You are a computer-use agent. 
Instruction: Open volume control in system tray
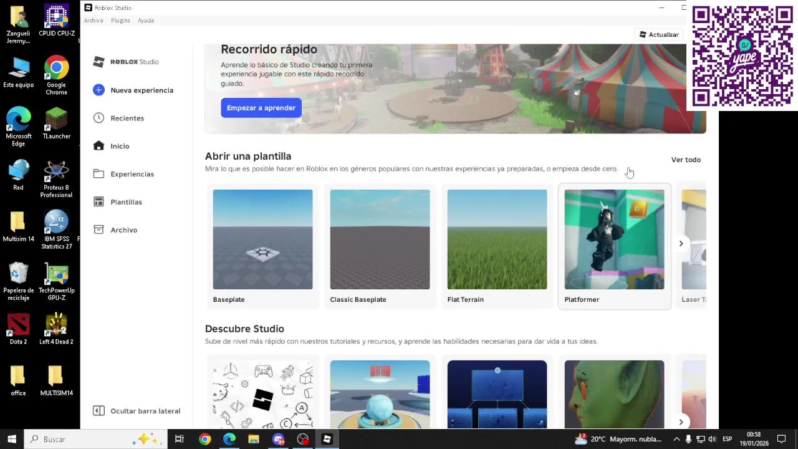tap(713, 439)
